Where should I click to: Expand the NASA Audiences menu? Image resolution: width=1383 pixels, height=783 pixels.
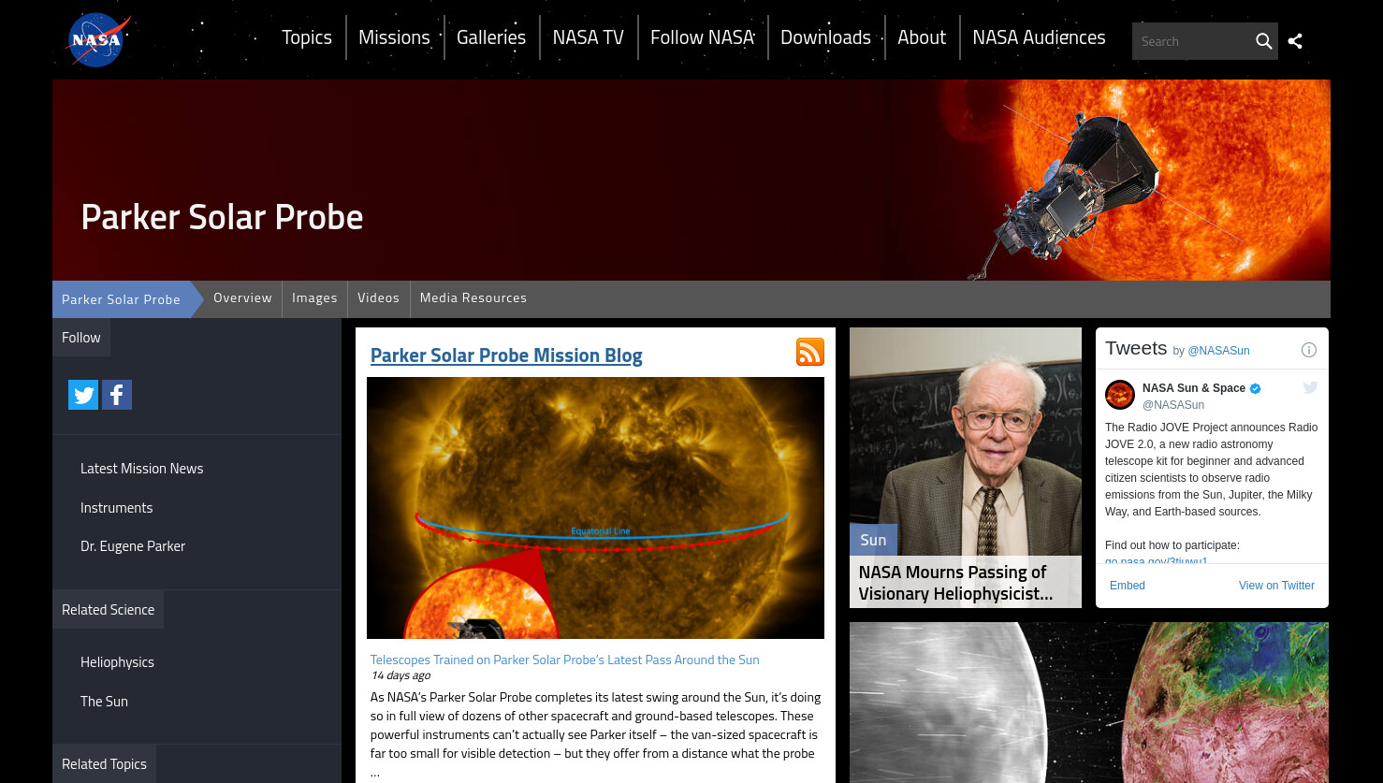pyautogui.click(x=1039, y=37)
